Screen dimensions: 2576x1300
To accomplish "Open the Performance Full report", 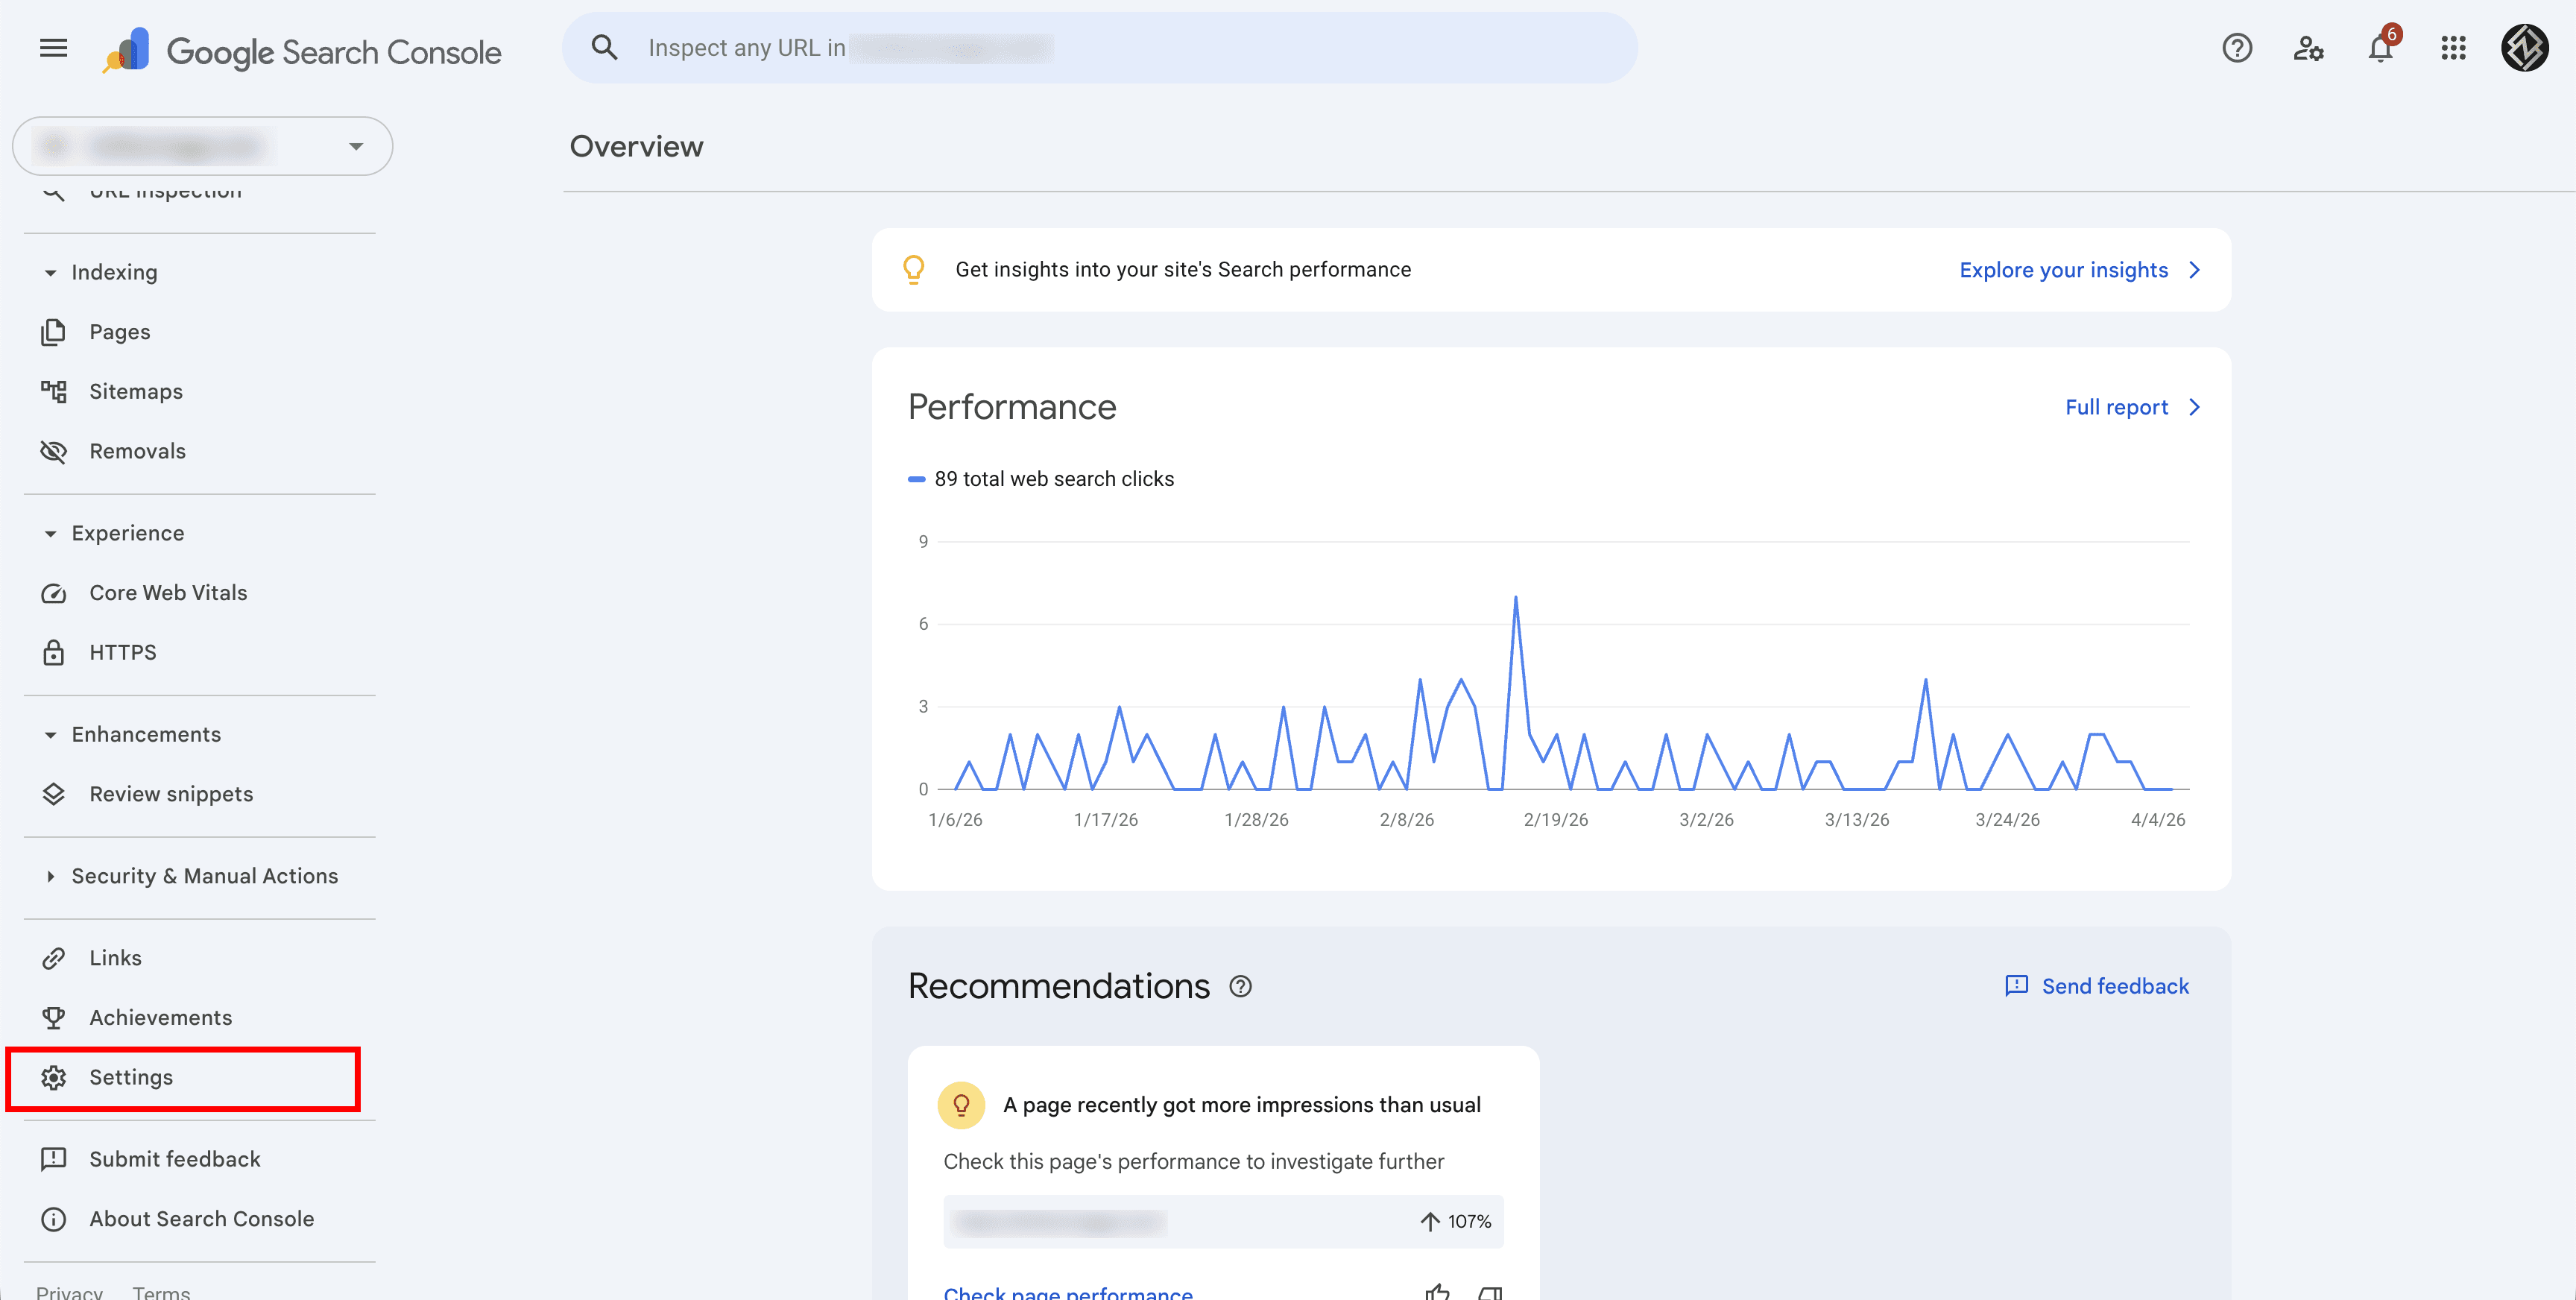I will [x=2118, y=407].
